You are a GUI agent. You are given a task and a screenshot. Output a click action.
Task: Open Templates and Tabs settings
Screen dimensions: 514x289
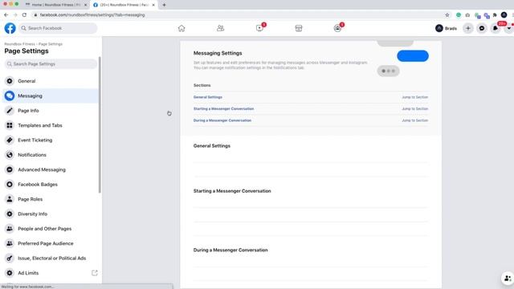click(x=51, y=125)
